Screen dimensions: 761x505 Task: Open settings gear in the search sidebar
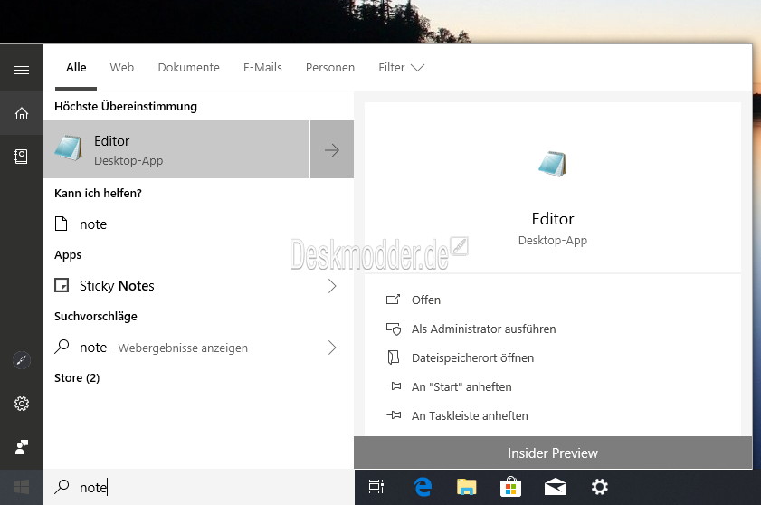click(22, 404)
